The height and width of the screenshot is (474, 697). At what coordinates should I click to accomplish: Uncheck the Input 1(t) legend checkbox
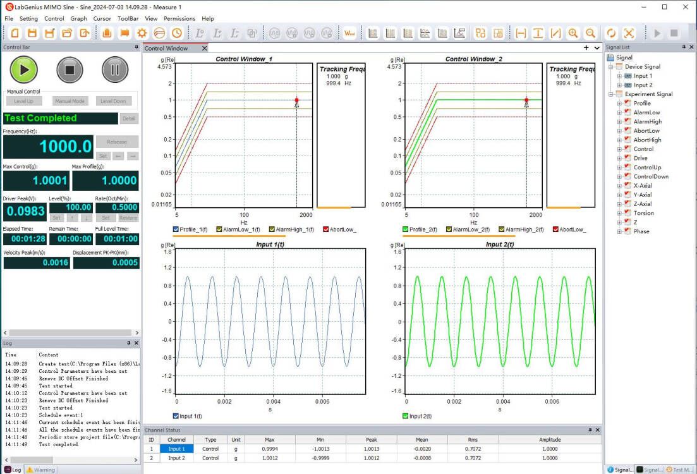point(176,416)
